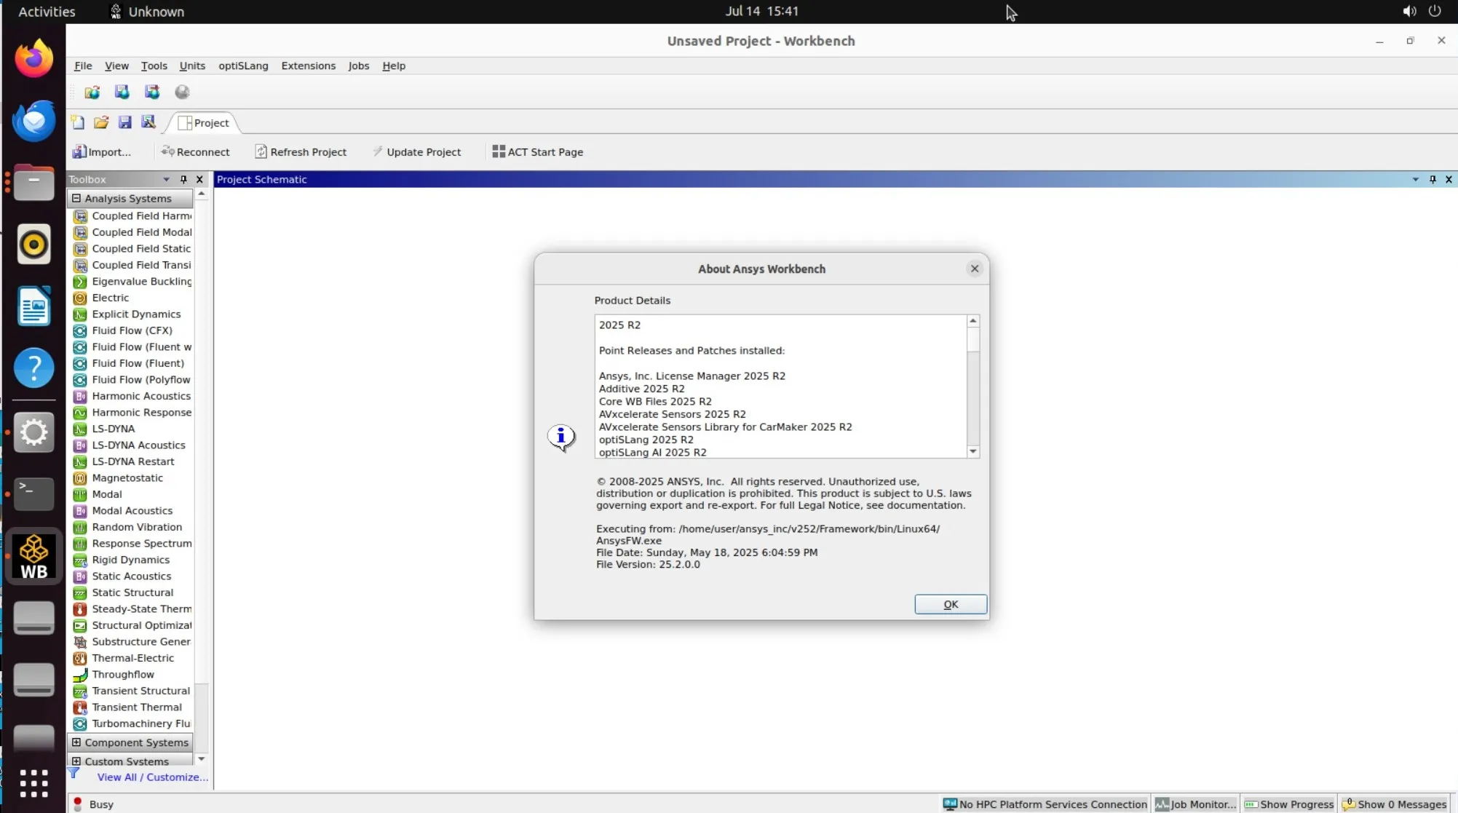Open the optiSLang menu
Screen dimensions: 1458x813
click(243, 66)
